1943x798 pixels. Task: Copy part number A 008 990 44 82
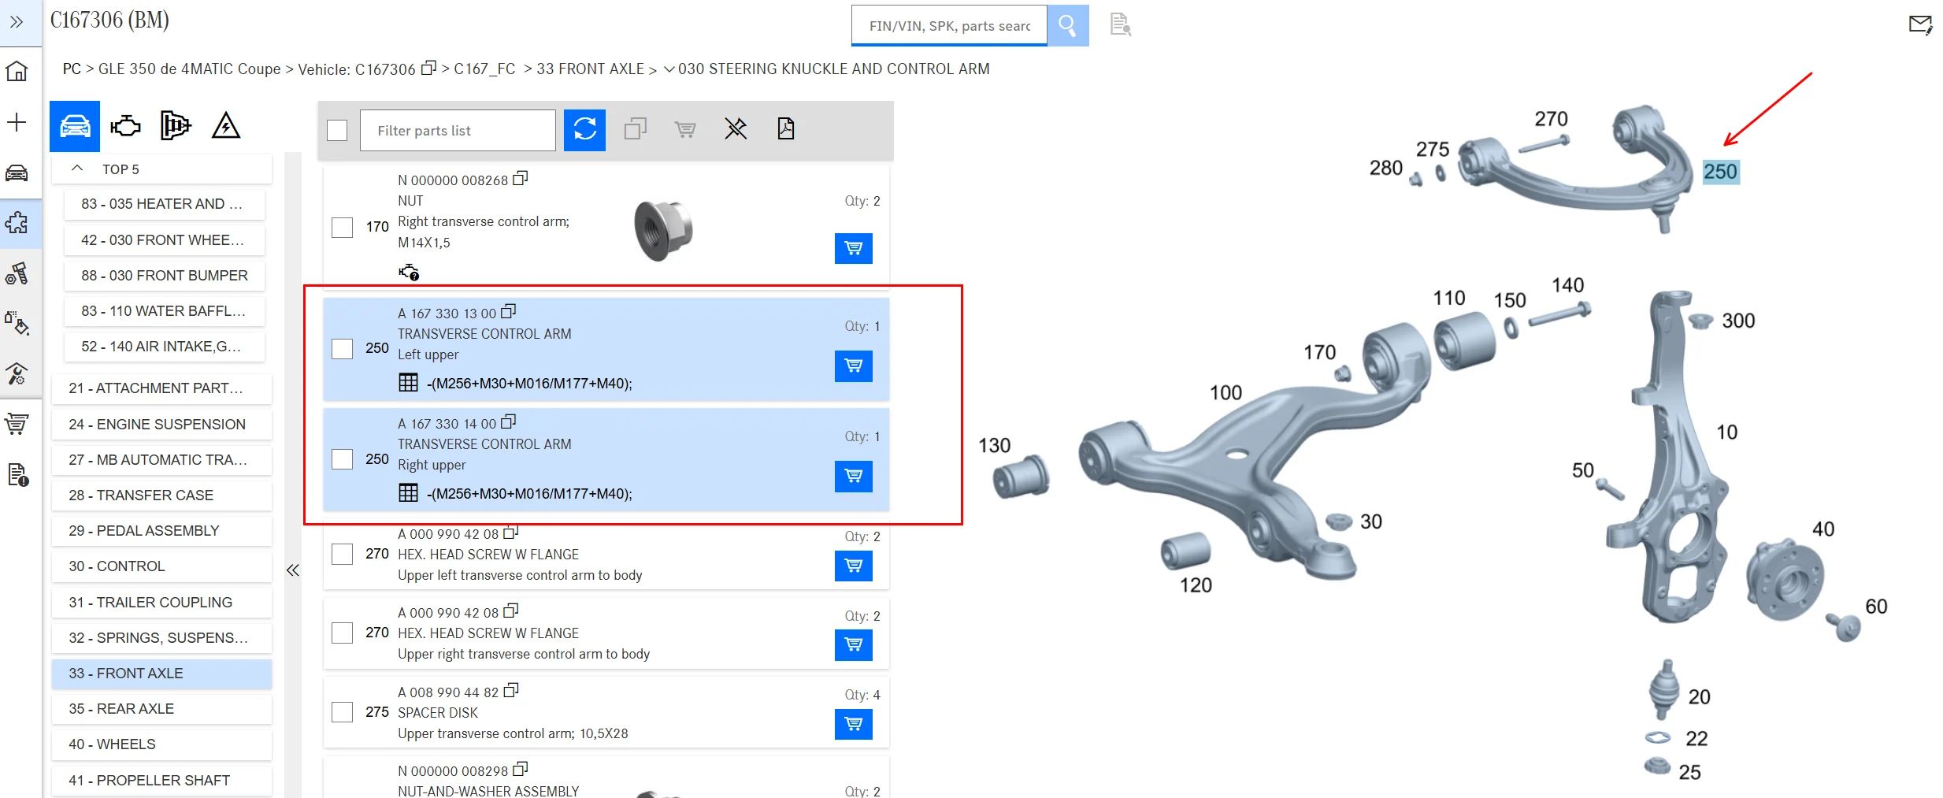(x=510, y=691)
